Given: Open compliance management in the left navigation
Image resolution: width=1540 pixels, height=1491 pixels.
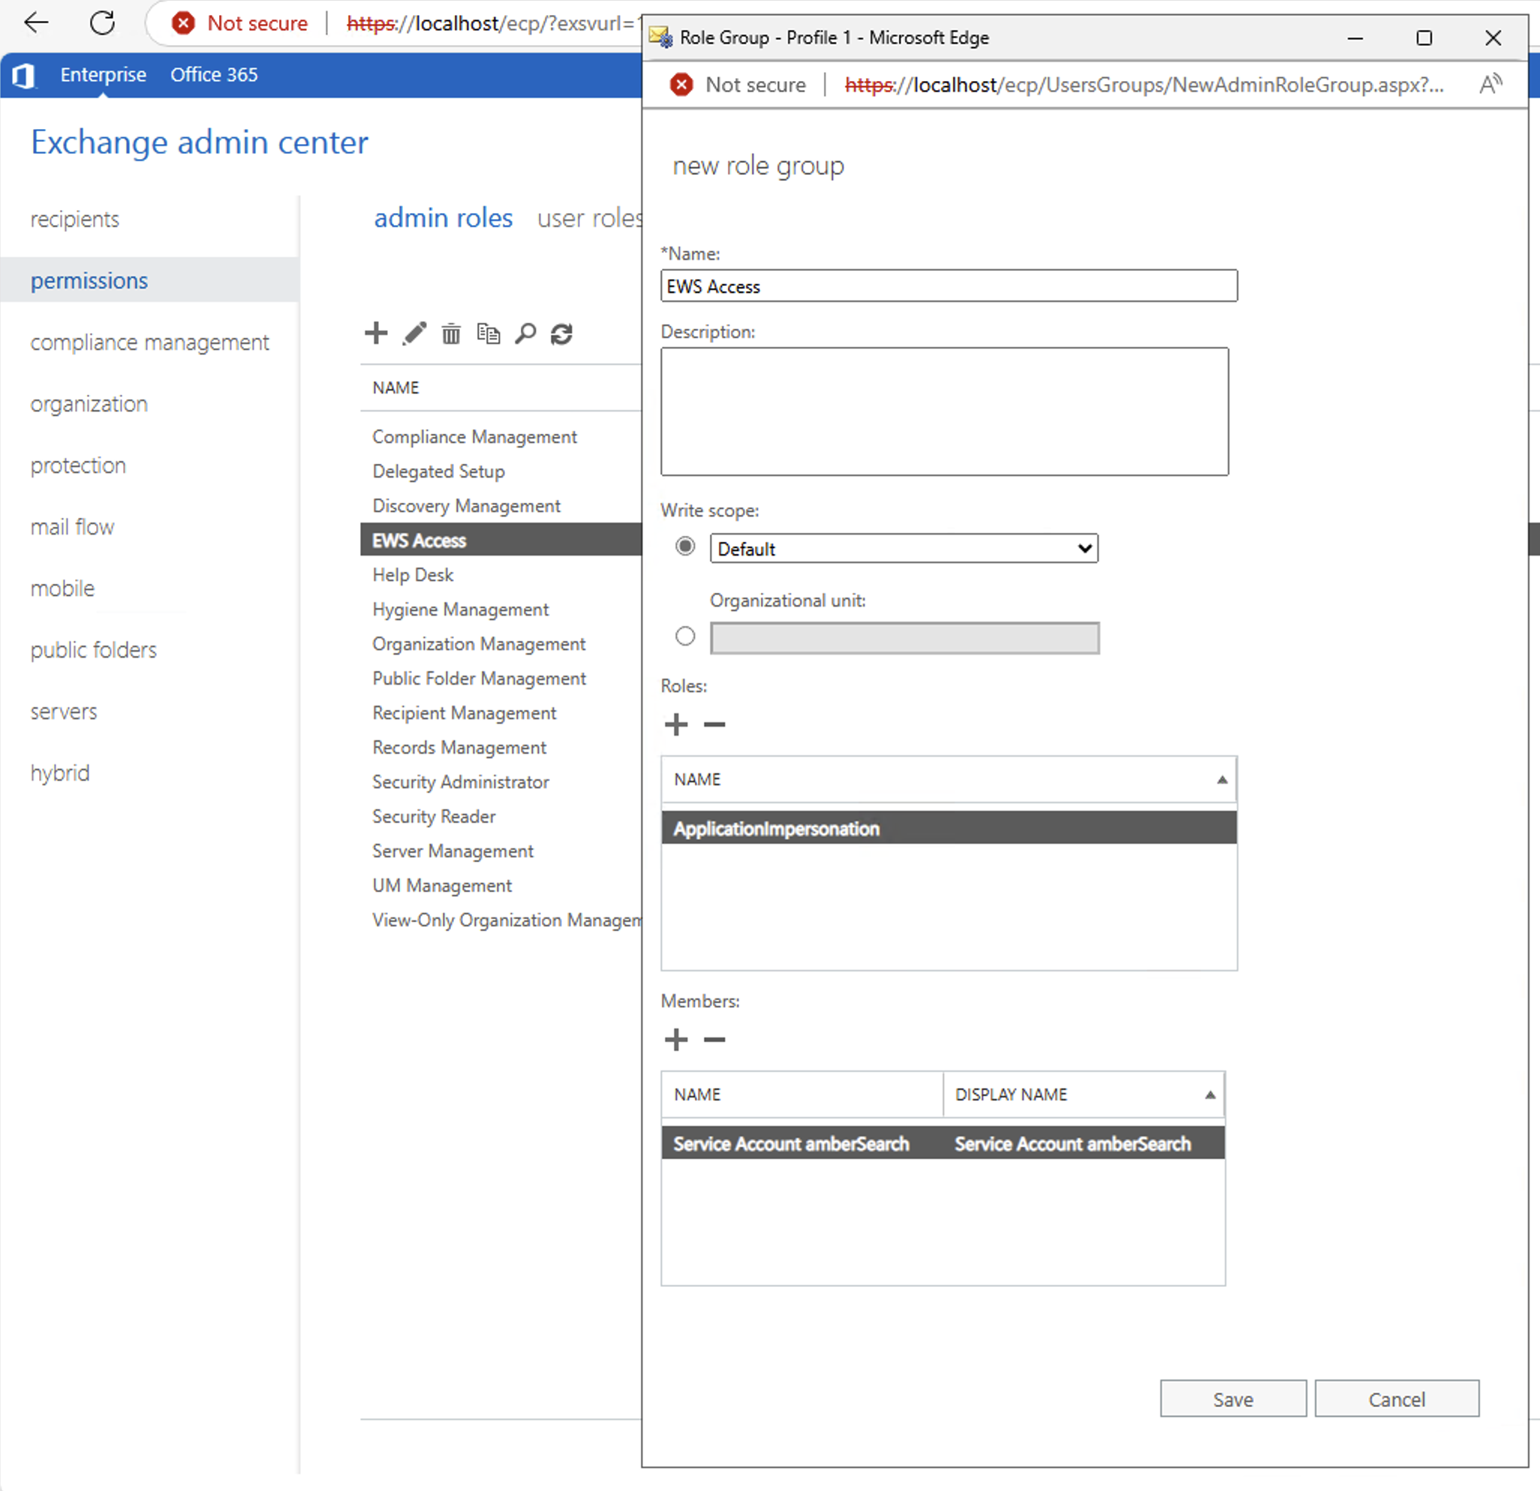Looking at the screenshot, I should pyautogui.click(x=149, y=342).
